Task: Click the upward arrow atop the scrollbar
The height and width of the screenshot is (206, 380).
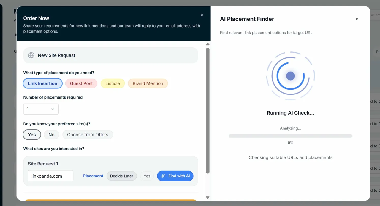Action: (x=208, y=44)
